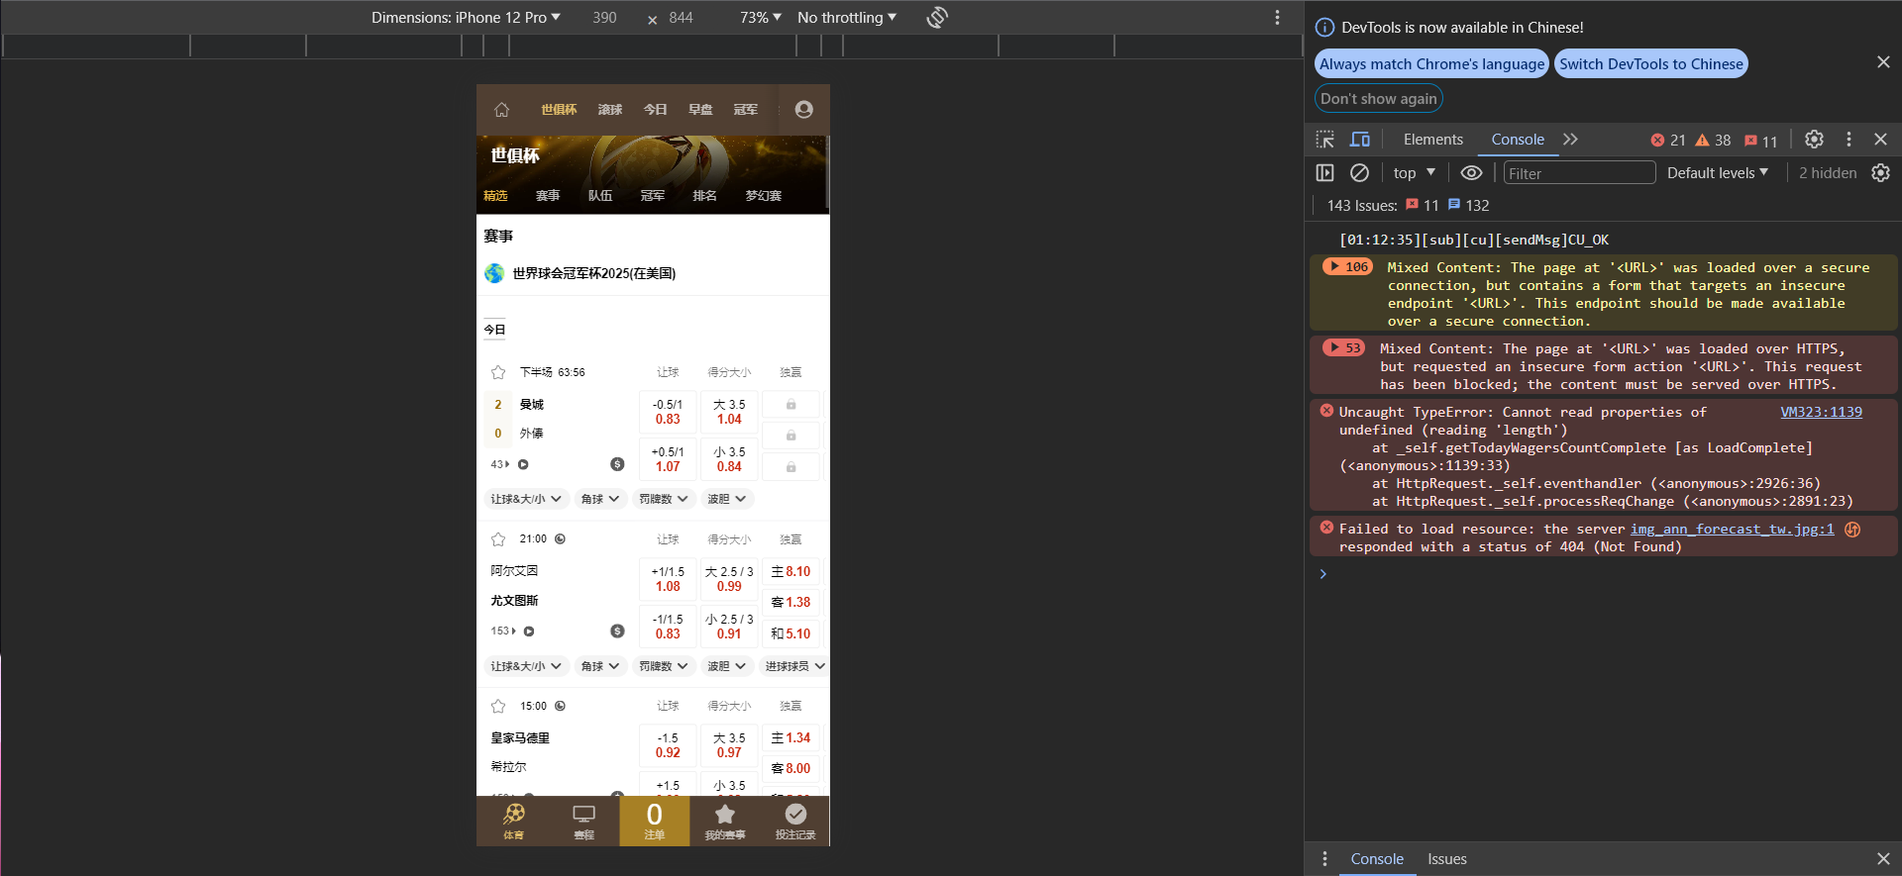Screen dimensions: 1902x876
Task: Switch to the Elements tab
Action: tap(1432, 140)
